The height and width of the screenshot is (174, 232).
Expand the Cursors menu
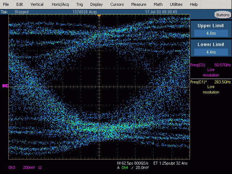pos(117,4)
